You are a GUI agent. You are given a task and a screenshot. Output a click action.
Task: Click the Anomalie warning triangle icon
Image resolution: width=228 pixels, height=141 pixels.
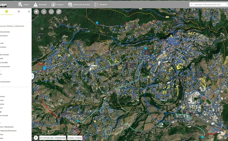tap(35, 5)
